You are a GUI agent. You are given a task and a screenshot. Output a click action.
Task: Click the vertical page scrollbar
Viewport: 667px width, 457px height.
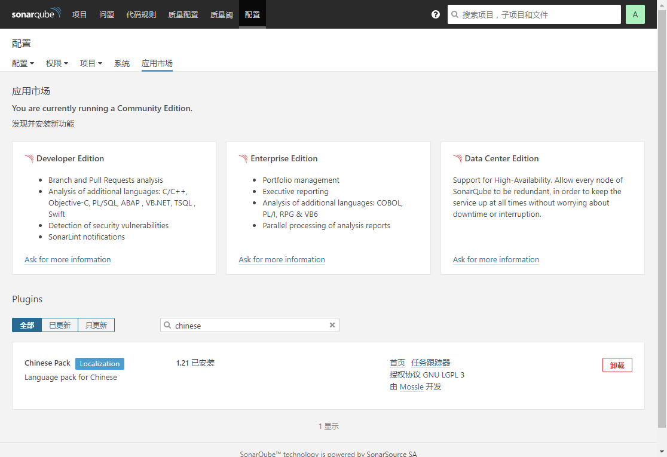[662, 219]
